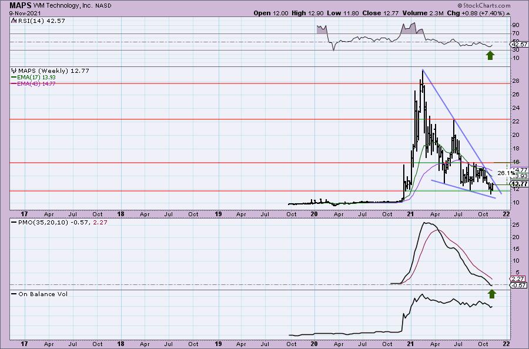Image resolution: width=529 pixels, height=349 pixels.
Task: Click the 22 price axis label
Action: (x=515, y=122)
